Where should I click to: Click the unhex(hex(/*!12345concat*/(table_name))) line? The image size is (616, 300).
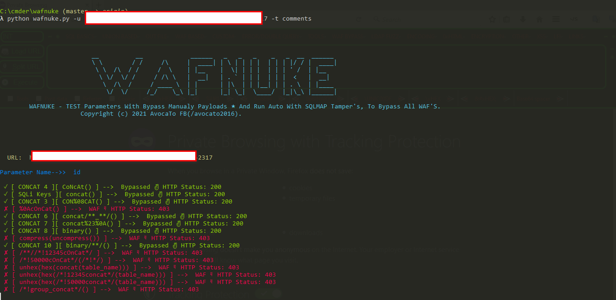pyautogui.click(x=140, y=275)
